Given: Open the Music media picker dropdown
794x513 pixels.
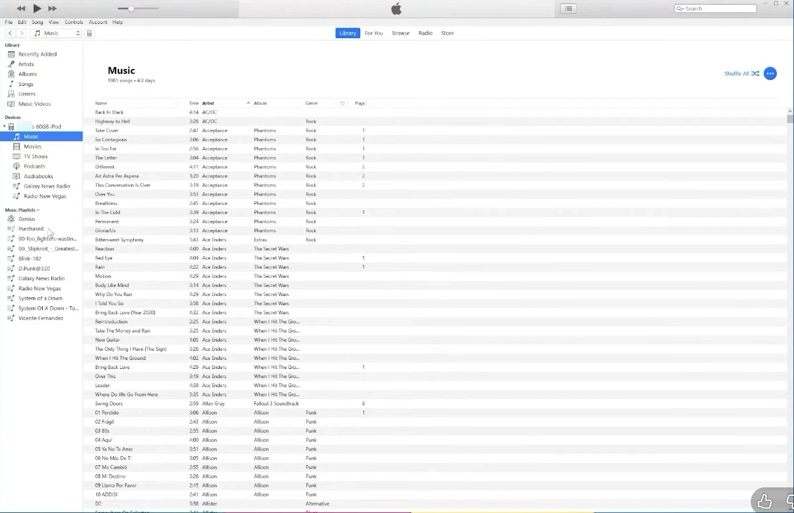Looking at the screenshot, I should 56,33.
